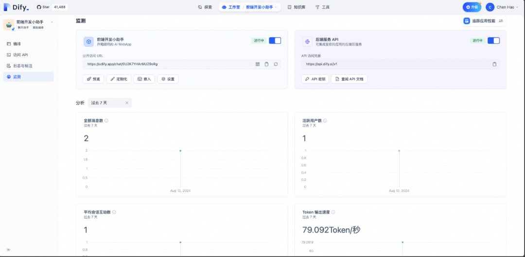This screenshot has height=257, width=525.
Task: Open WebApp 设置 button
Action: point(168,79)
